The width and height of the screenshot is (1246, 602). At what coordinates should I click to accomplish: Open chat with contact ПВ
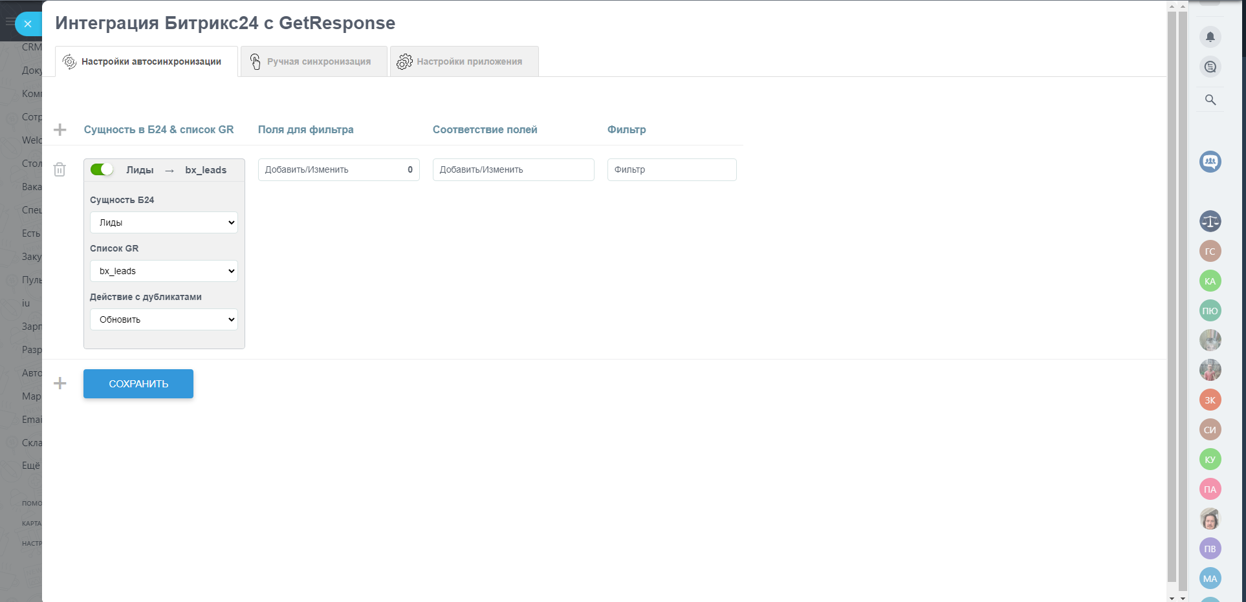tap(1210, 548)
